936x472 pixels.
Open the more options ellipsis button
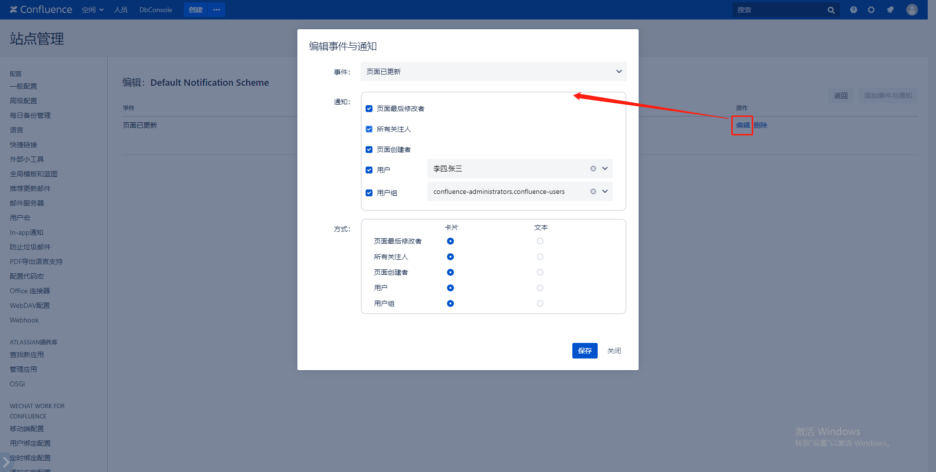pyautogui.click(x=216, y=10)
